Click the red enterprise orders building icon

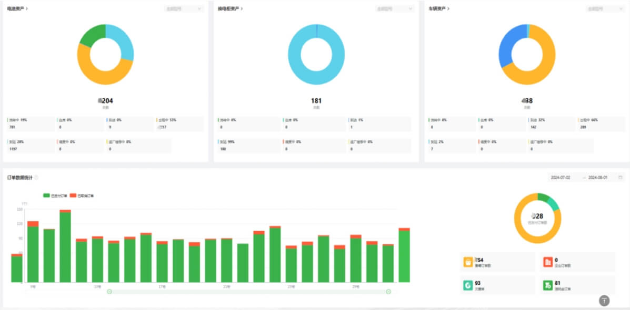[x=548, y=262]
